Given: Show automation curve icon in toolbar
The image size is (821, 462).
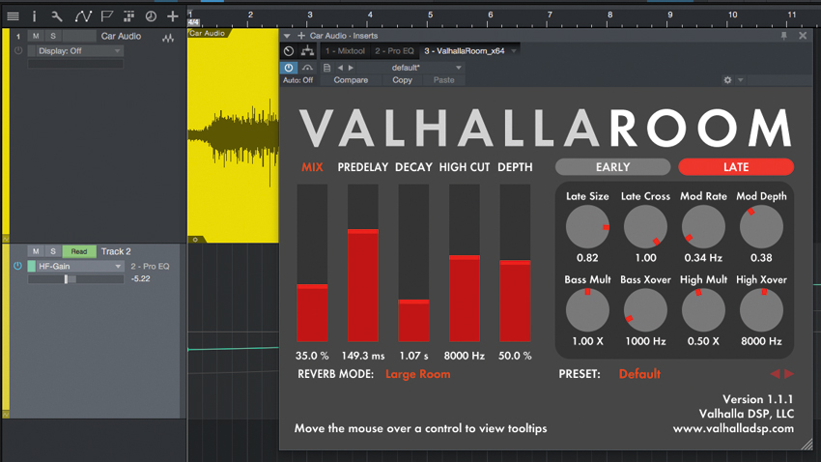Looking at the screenshot, I should tap(83, 16).
